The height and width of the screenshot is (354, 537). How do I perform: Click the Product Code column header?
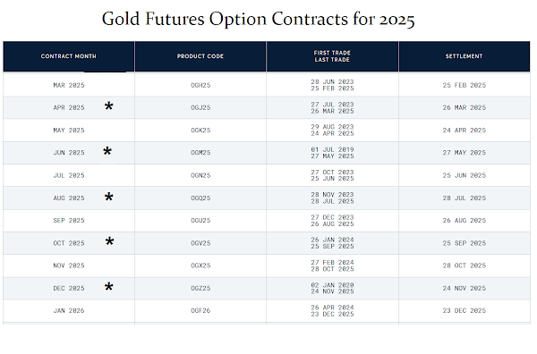pyautogui.click(x=200, y=56)
